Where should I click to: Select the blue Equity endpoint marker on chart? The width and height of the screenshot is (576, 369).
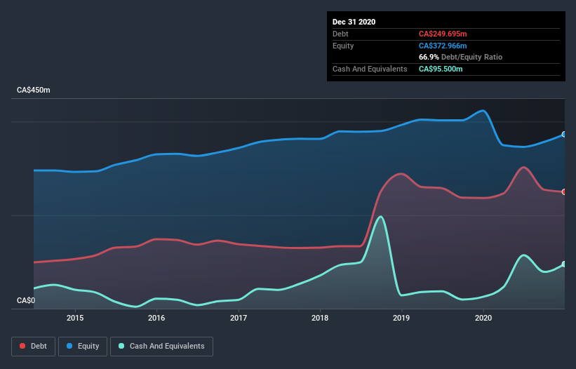[564, 135]
